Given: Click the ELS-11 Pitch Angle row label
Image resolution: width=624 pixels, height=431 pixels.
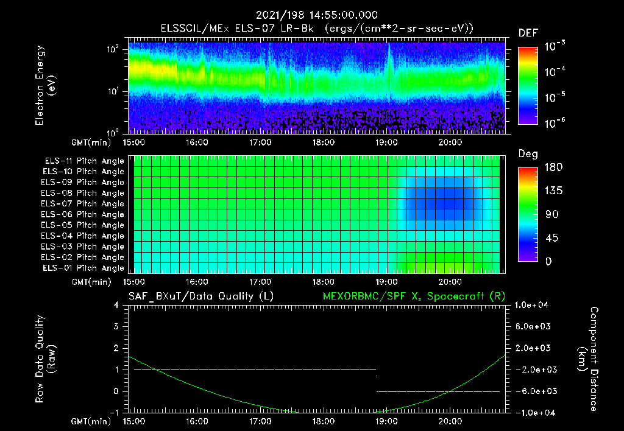Looking at the screenshot, I should point(84,161).
